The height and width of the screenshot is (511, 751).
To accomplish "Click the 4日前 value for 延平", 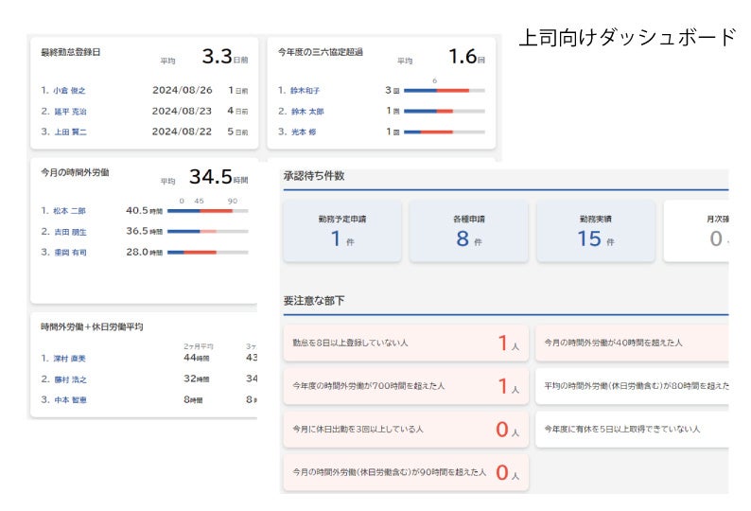I will coord(237,112).
